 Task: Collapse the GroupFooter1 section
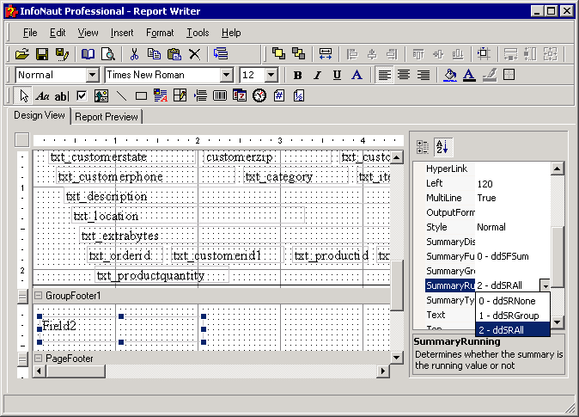coord(38,296)
